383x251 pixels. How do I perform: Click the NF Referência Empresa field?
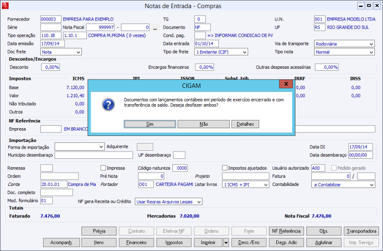(51, 129)
